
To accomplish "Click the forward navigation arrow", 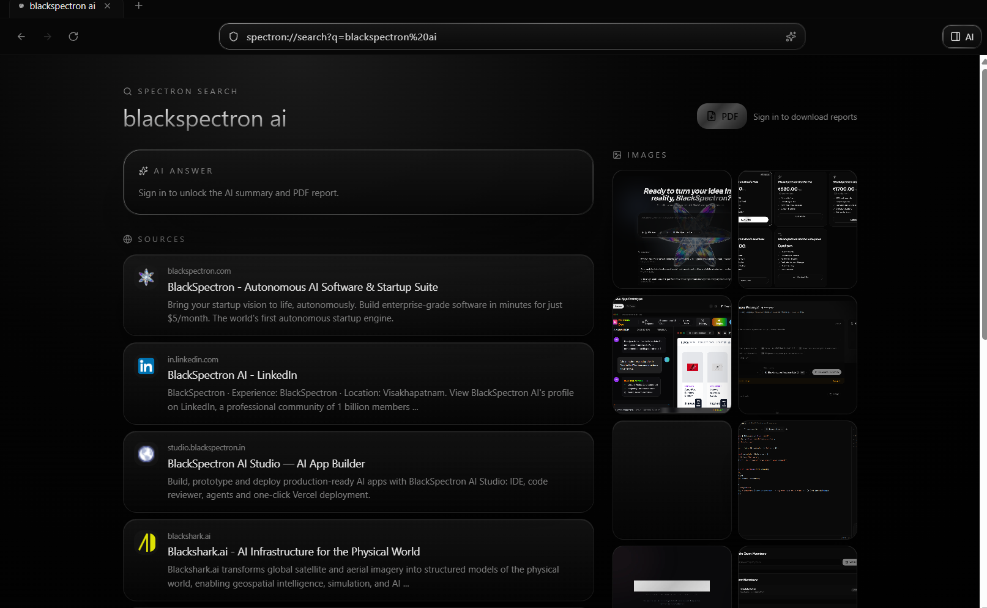I will [48, 37].
